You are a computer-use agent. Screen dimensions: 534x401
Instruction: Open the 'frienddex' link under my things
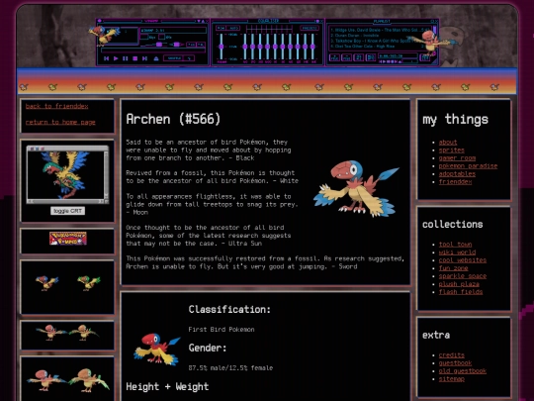pyautogui.click(x=455, y=182)
